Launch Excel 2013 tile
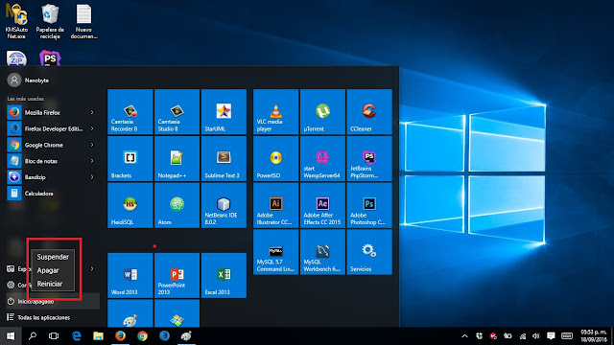 [x=224, y=275]
